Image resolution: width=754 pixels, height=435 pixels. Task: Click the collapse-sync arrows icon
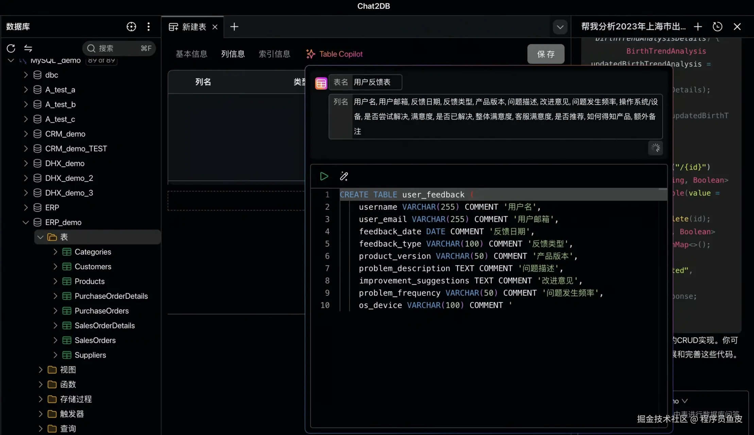coord(28,48)
